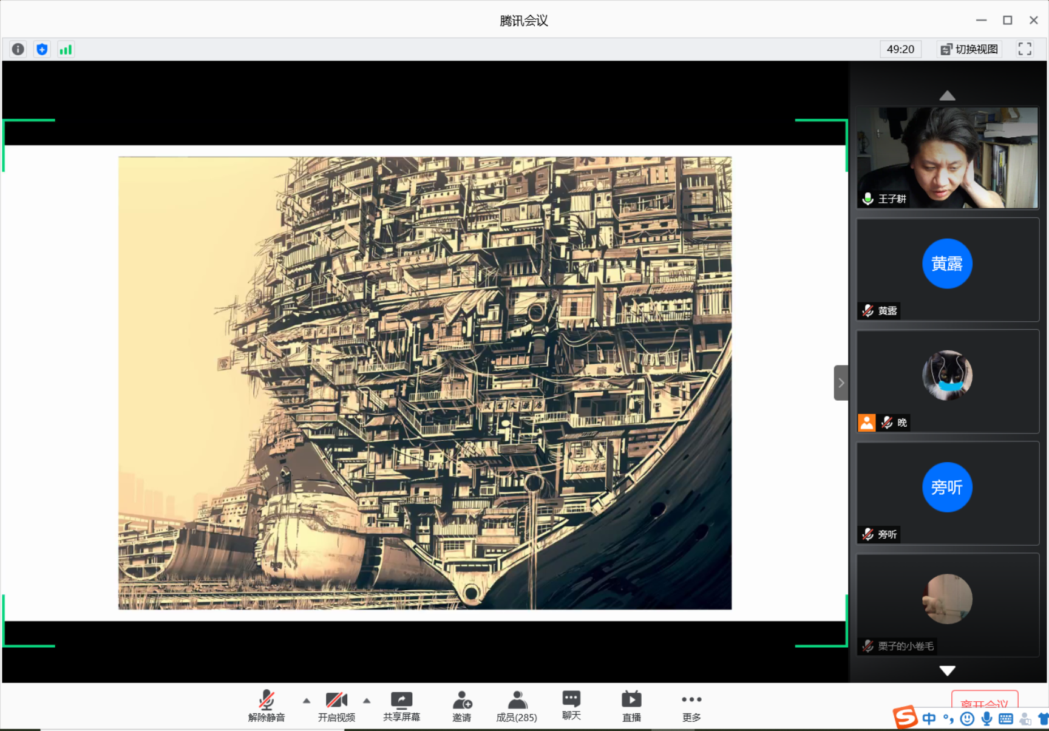Viewport: 1049px width, 731px height.
Task: Open the More (更多) menu
Action: tap(691, 707)
